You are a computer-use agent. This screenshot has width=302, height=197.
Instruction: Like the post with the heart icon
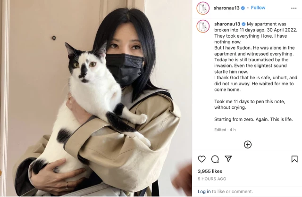click(201, 159)
